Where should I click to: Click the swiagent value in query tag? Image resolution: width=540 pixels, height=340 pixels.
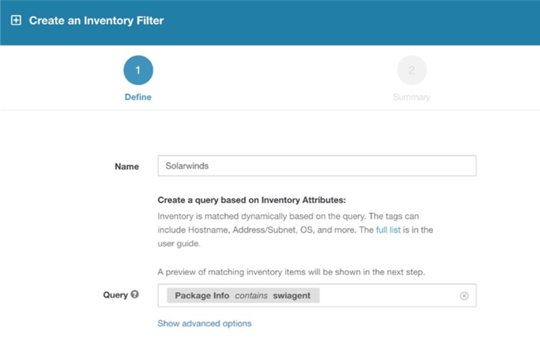291,295
